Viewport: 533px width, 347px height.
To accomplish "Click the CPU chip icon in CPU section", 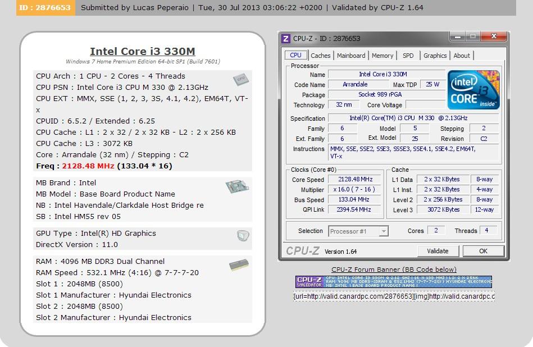I will pyautogui.click(x=241, y=80).
